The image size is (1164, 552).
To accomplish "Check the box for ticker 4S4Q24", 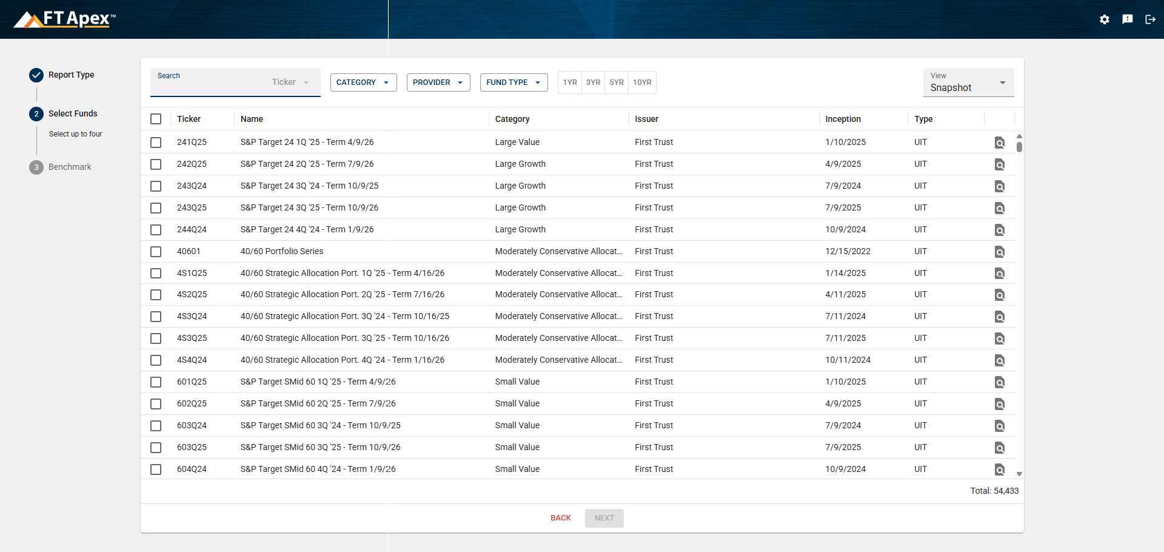I will click(156, 360).
